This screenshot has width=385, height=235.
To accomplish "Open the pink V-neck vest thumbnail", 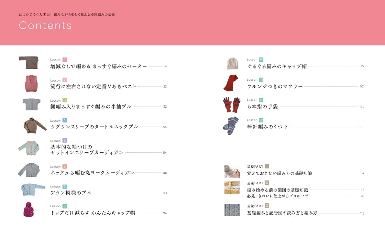I will coord(31,84).
